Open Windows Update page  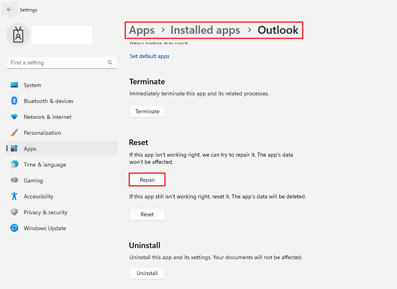62,228
